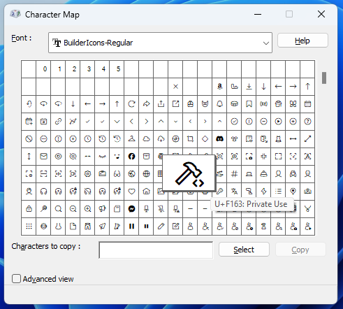Select the bulleted list glyph

(x=278, y=192)
